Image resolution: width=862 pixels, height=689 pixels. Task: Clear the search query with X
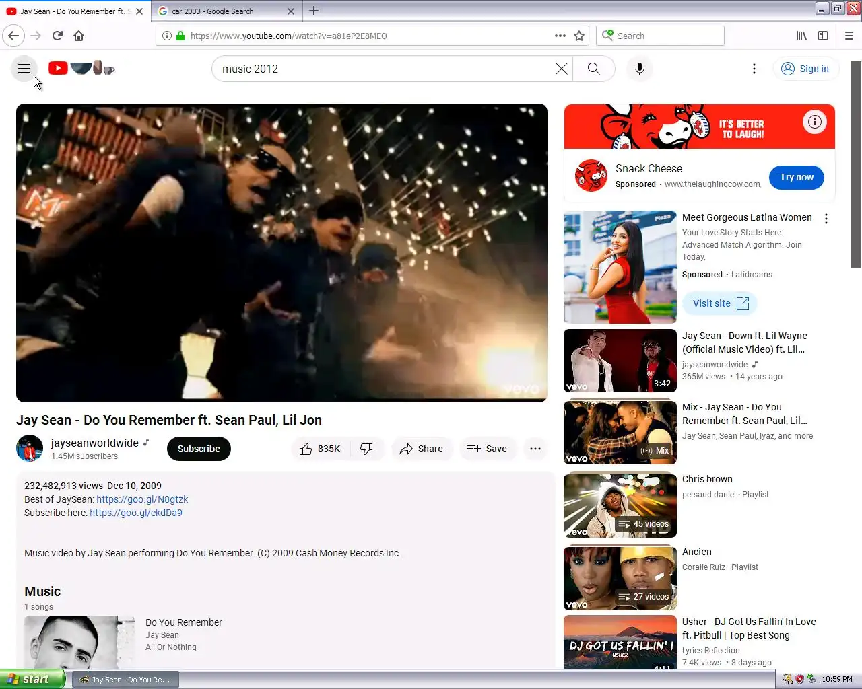(561, 69)
